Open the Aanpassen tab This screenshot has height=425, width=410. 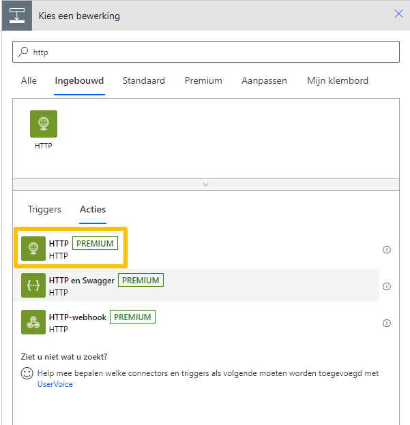coord(264,81)
